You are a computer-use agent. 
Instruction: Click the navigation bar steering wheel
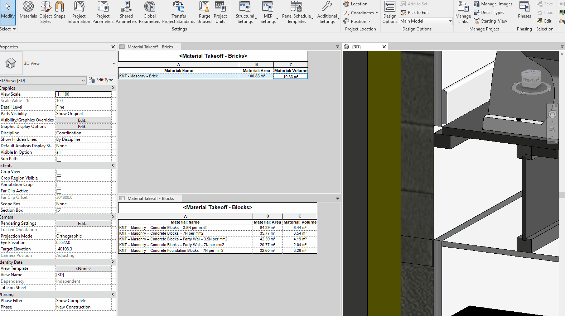tap(552, 115)
